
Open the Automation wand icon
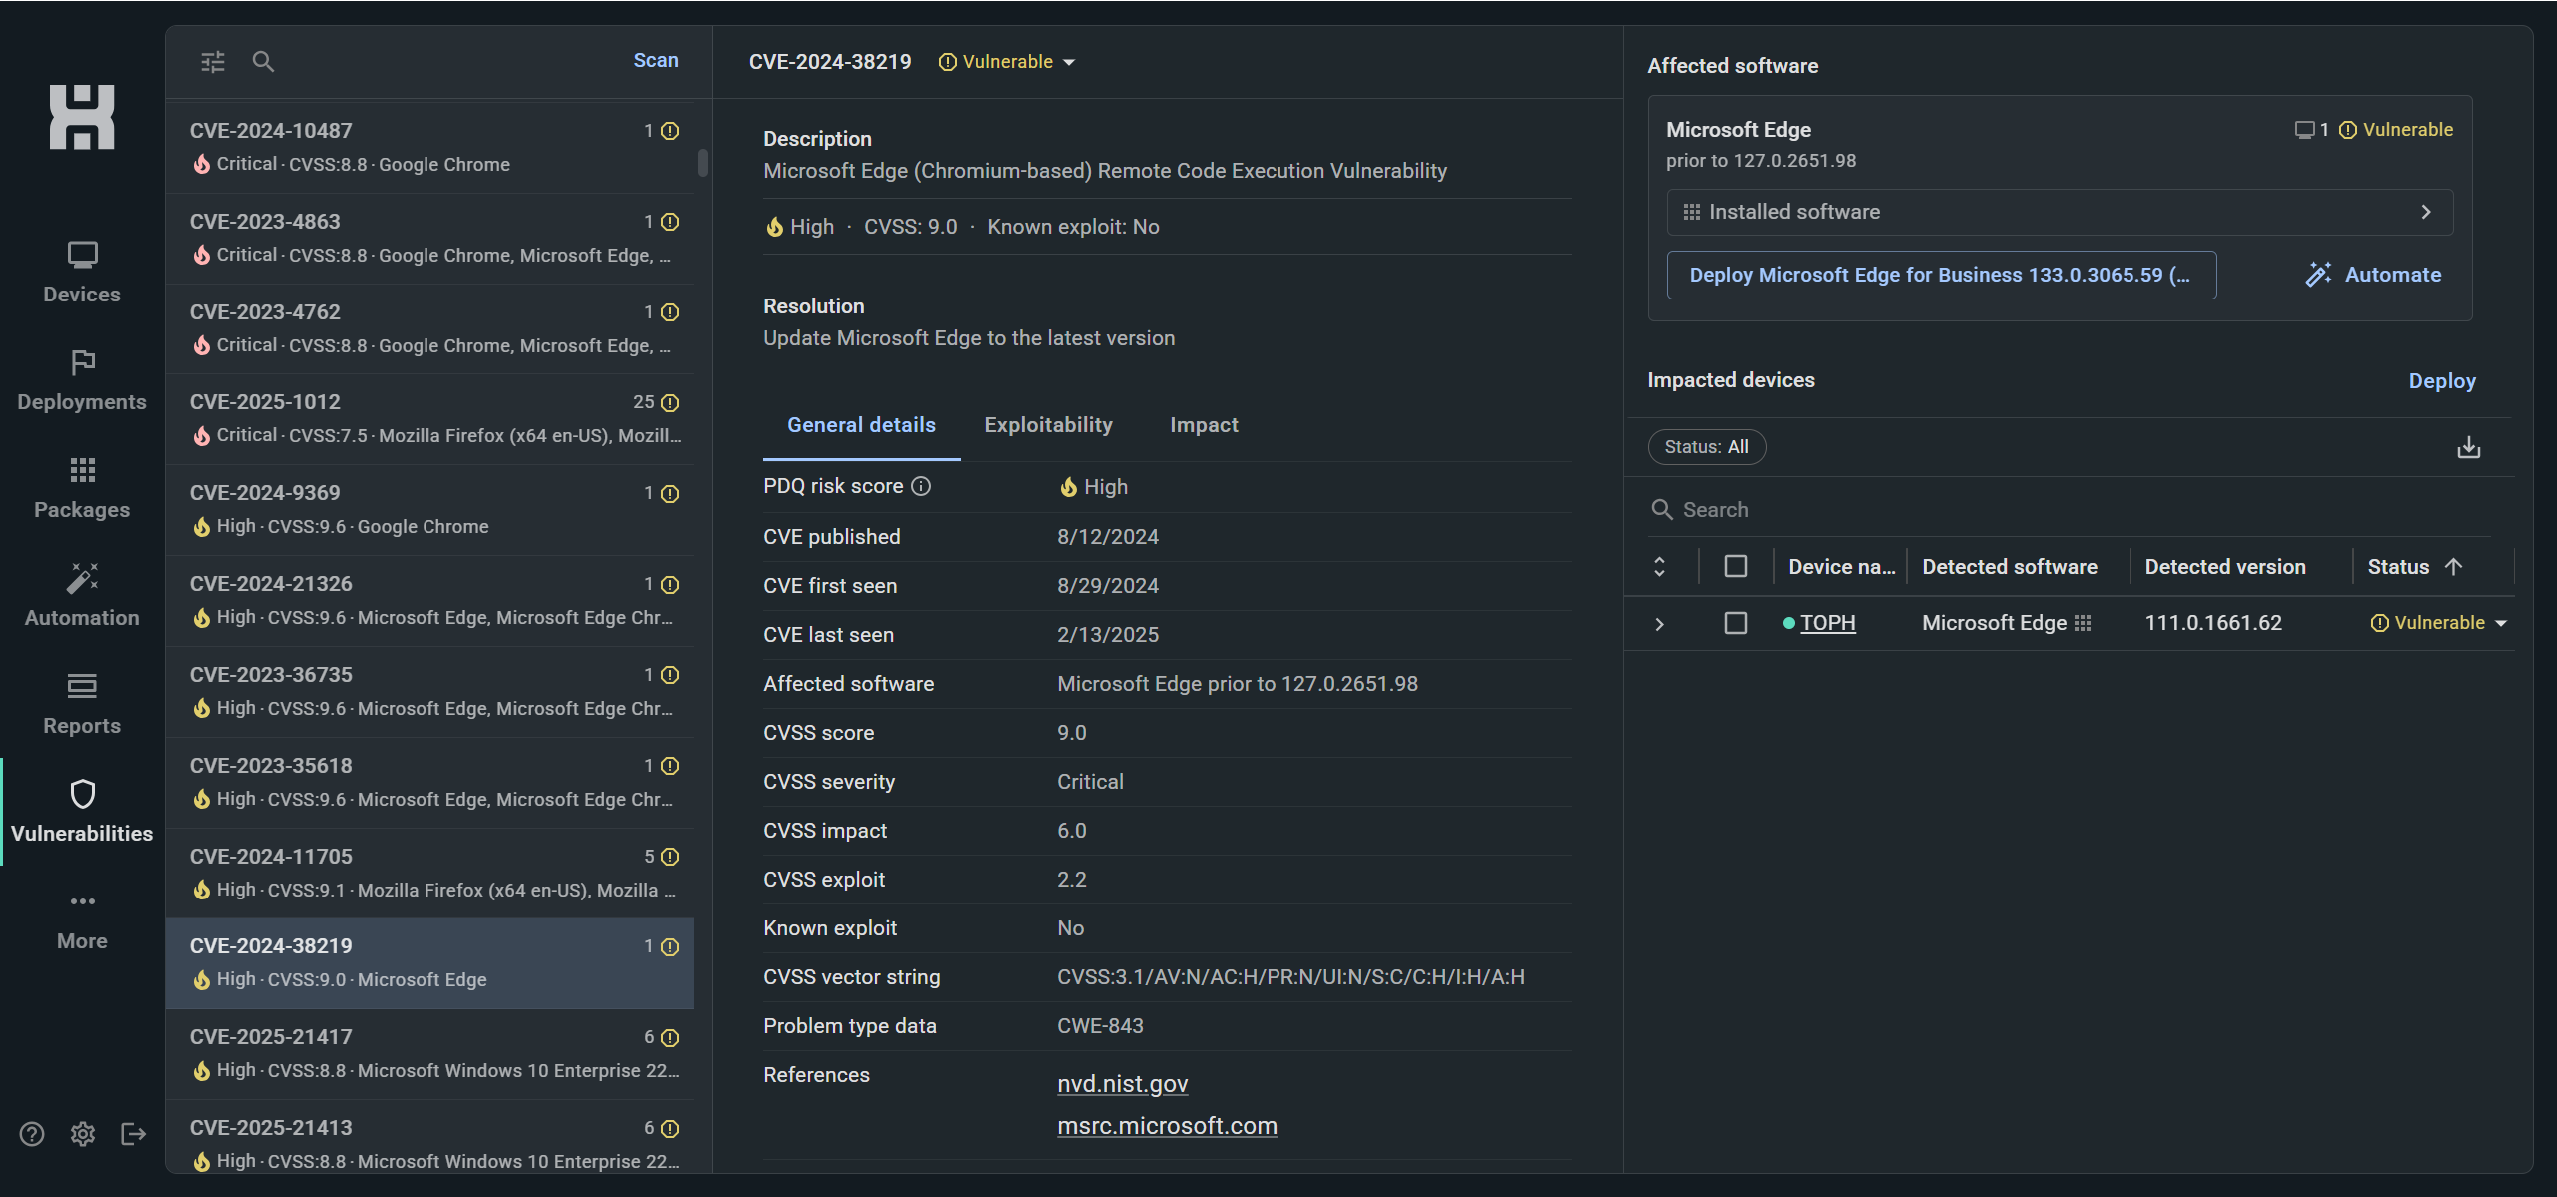[x=82, y=579]
